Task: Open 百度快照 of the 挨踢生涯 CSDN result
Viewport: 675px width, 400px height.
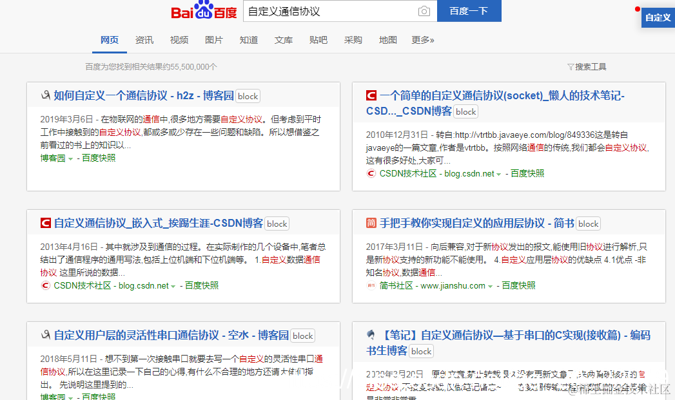Action: [x=201, y=285]
